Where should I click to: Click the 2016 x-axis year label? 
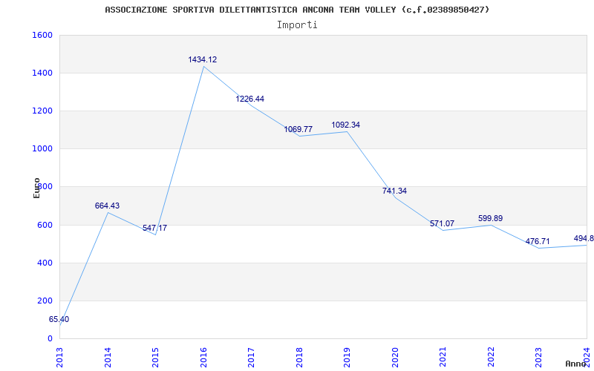click(x=203, y=358)
